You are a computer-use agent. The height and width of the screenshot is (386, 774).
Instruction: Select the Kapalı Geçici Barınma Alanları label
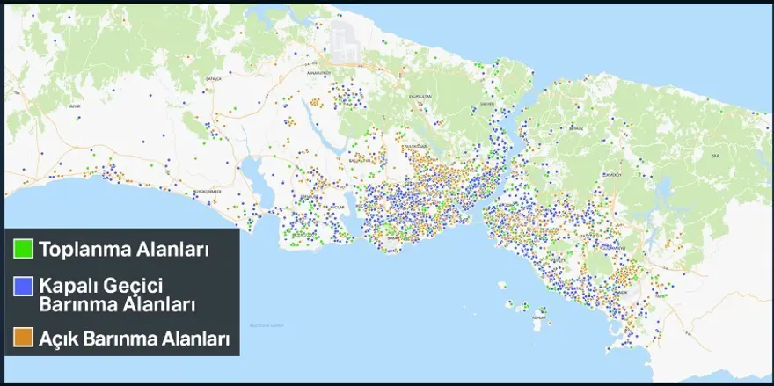tap(115, 295)
